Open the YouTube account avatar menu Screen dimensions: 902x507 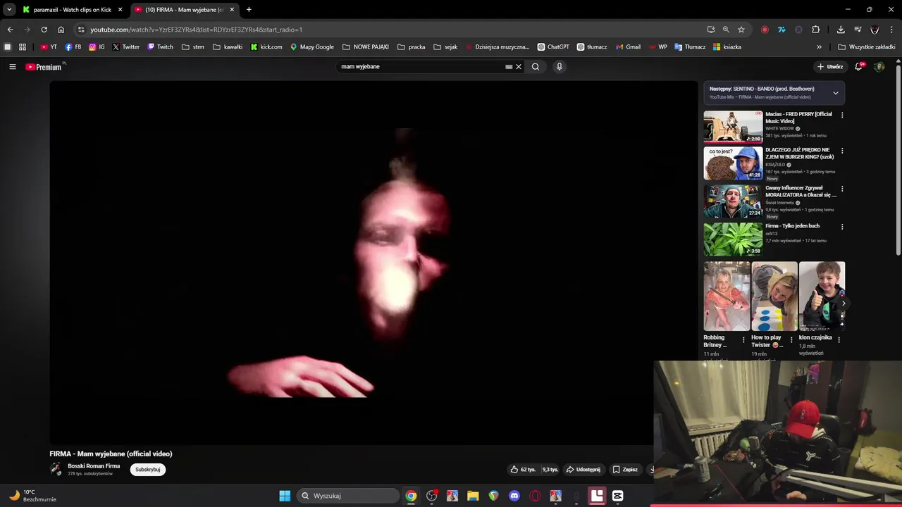coord(879,67)
